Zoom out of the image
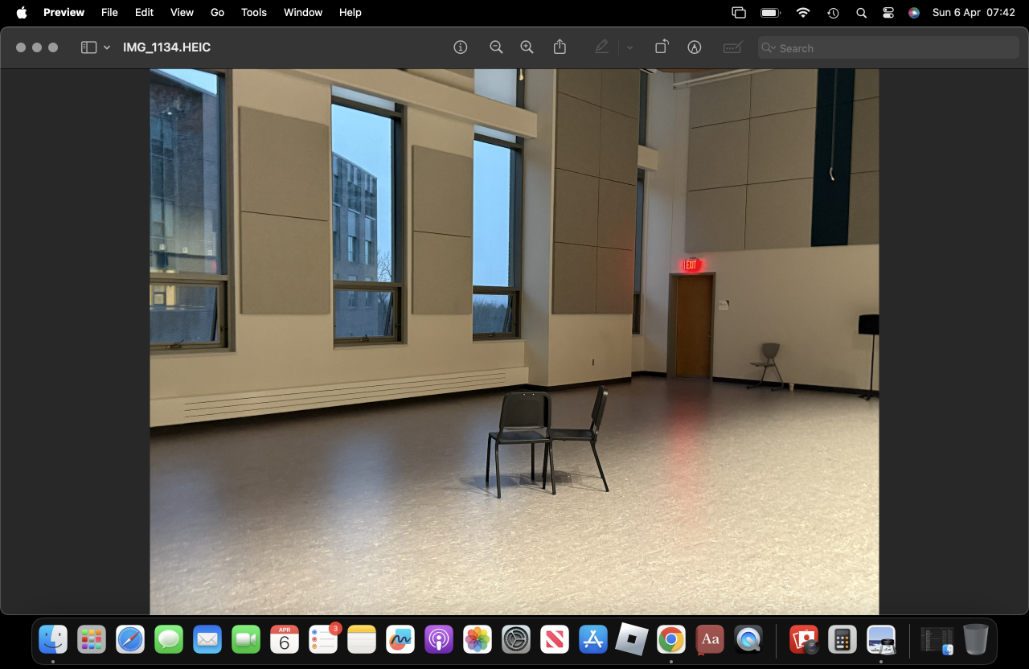 pyautogui.click(x=496, y=47)
